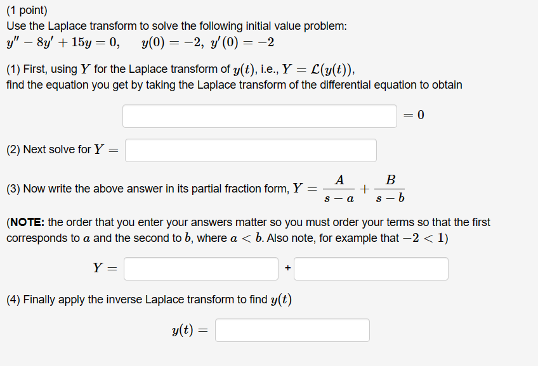The height and width of the screenshot is (366, 538).
Task: Click the '= 0' label beside the first field
Action: click(414, 115)
